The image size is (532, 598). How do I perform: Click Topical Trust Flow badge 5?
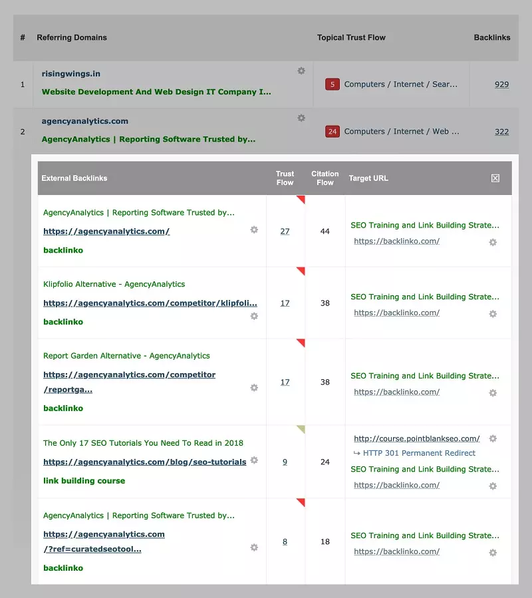pyautogui.click(x=332, y=84)
